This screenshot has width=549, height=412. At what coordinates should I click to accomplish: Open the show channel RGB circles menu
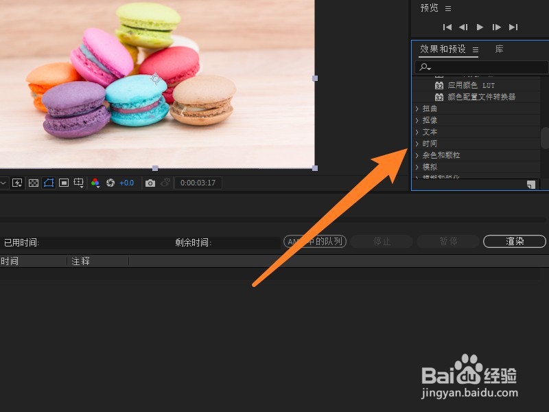(x=95, y=183)
